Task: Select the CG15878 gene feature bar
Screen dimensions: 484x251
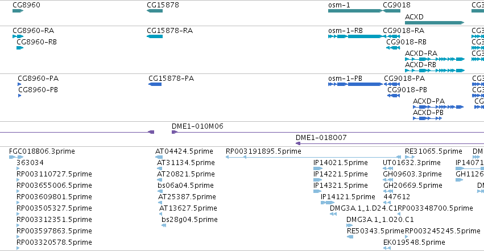Action: click(155, 11)
